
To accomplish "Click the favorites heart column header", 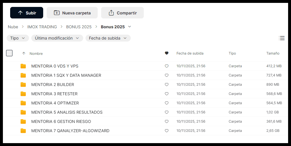I will point(167,53).
